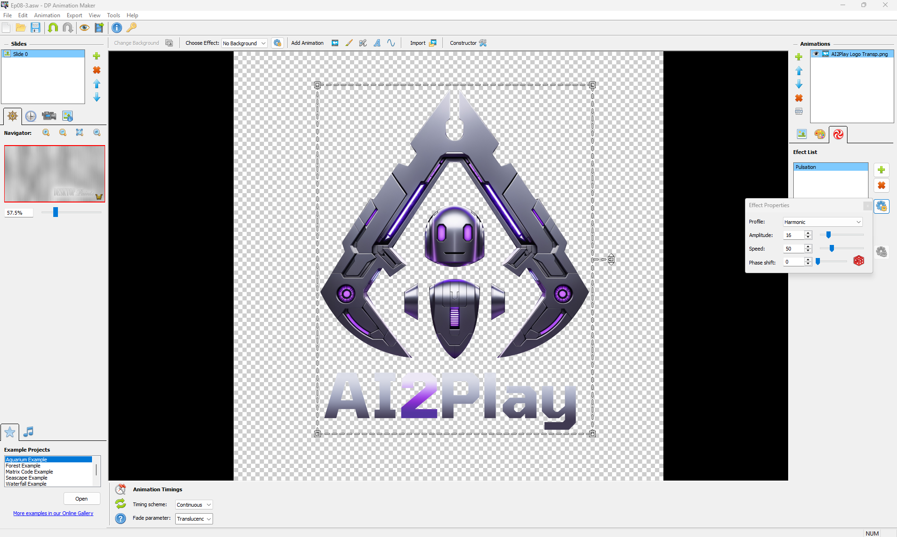The width and height of the screenshot is (897, 537).
Task: Click the brush animation tool icon
Action: click(349, 43)
